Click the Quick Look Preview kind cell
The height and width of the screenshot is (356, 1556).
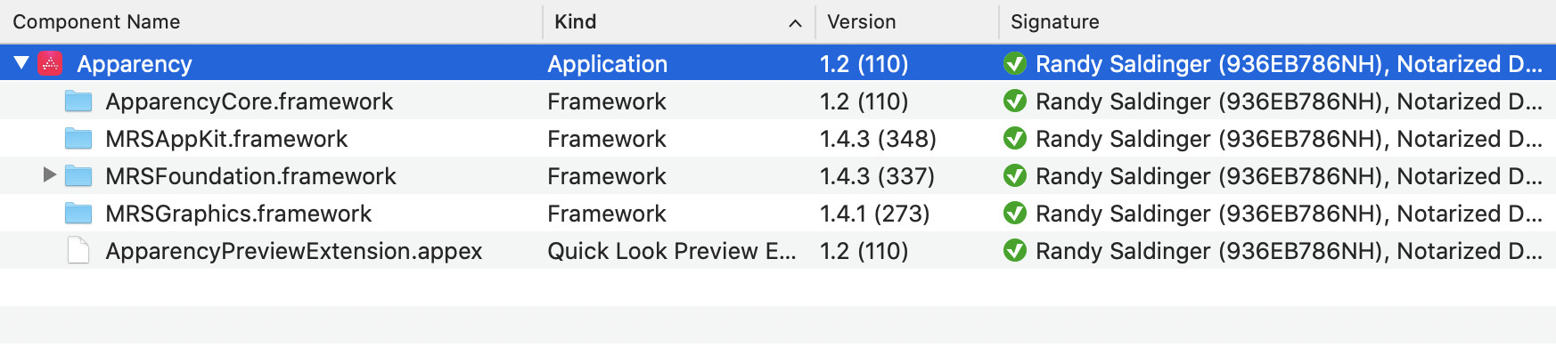672,251
